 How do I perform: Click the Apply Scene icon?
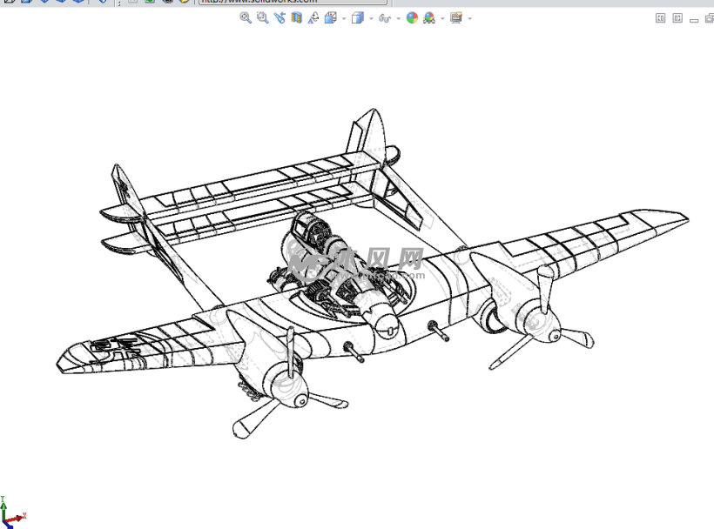(429, 17)
